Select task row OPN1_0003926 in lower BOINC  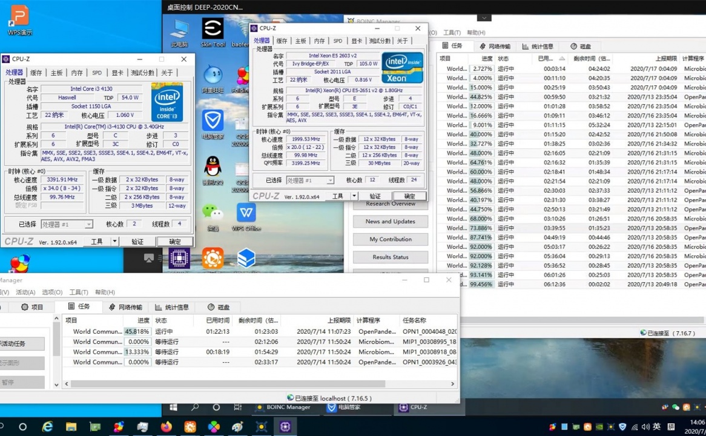pyautogui.click(x=260, y=362)
